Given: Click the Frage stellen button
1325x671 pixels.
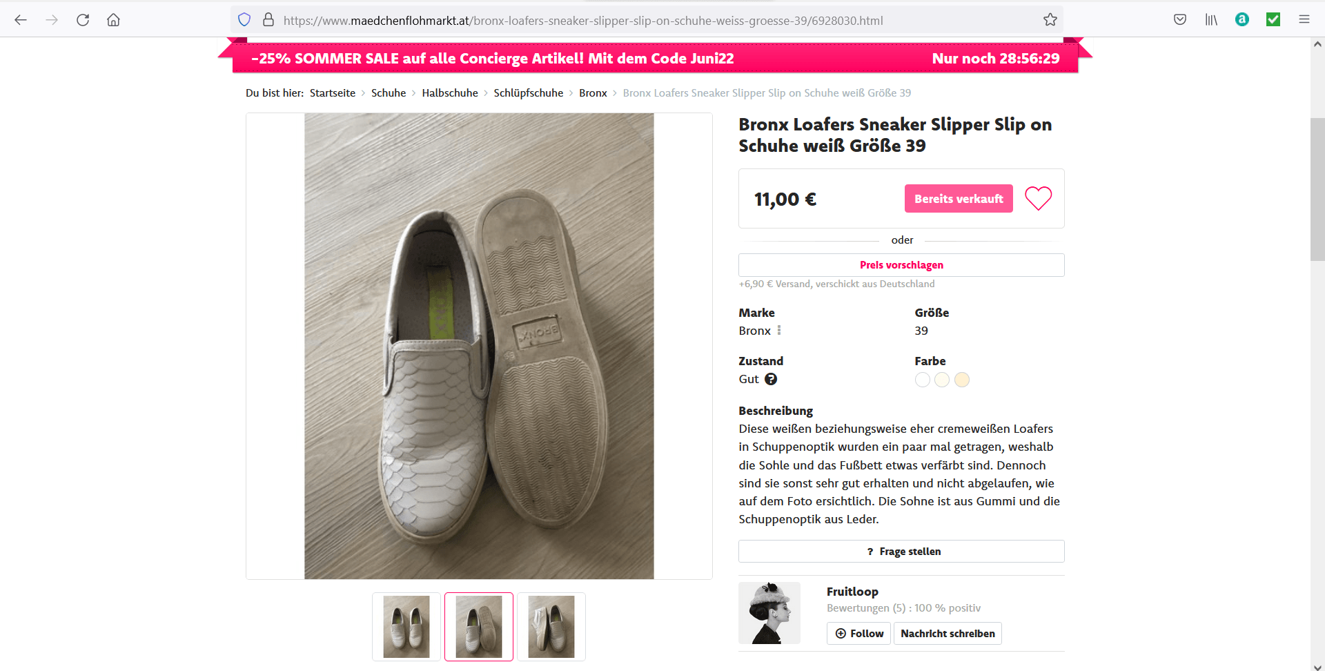Looking at the screenshot, I should (901, 552).
